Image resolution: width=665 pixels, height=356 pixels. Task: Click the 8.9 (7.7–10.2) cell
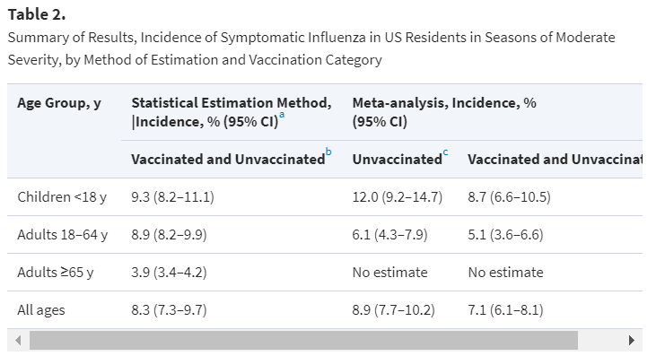(394, 310)
